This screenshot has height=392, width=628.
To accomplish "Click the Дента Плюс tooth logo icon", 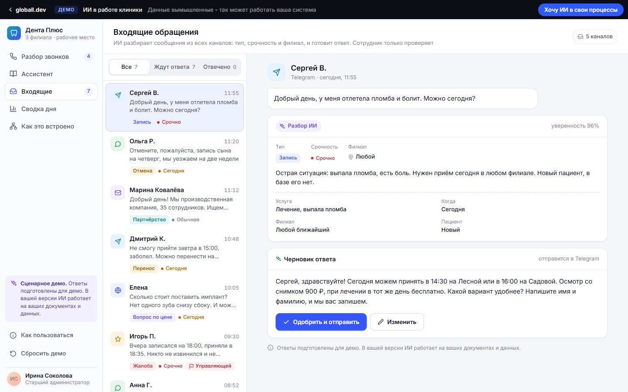I will (14, 33).
